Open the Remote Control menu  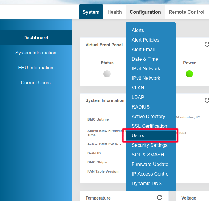coord(186,12)
